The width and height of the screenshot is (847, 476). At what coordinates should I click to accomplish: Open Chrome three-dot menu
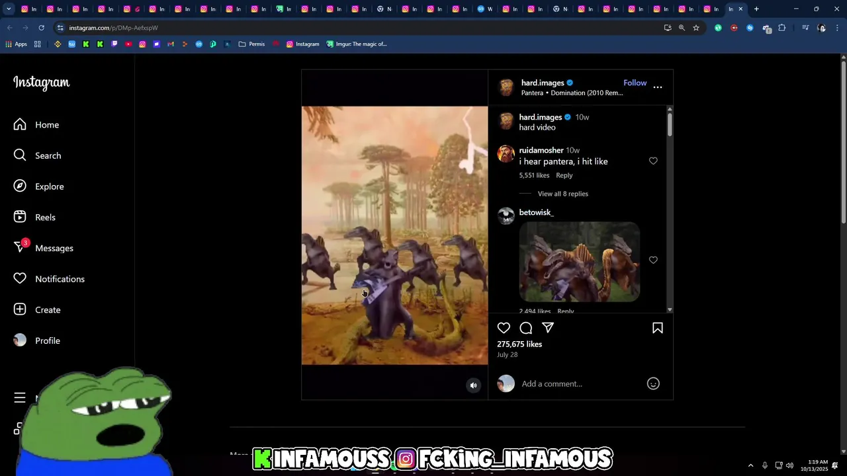click(838, 28)
